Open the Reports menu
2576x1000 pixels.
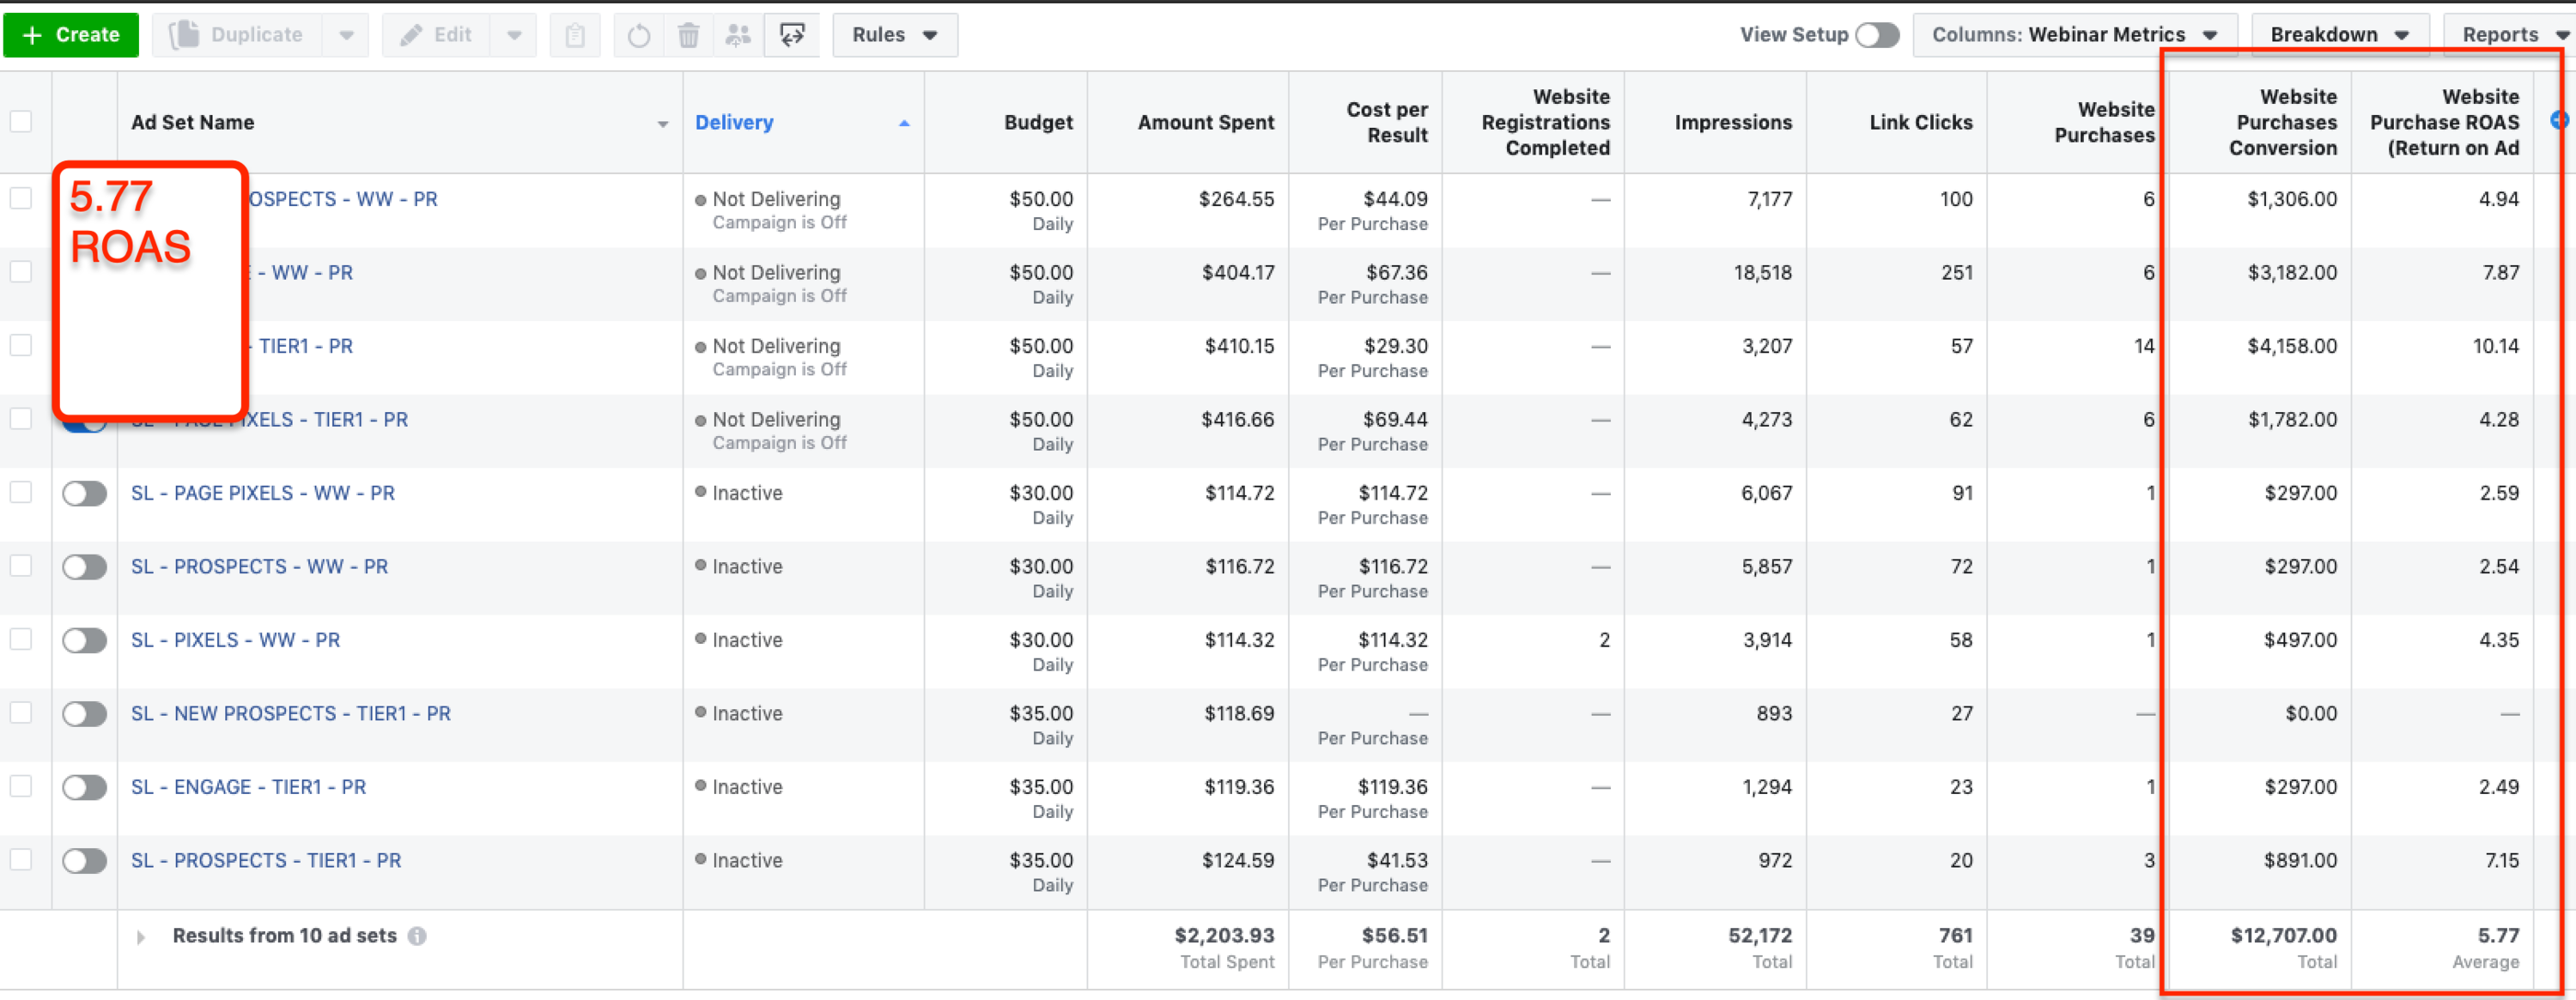click(x=2512, y=35)
